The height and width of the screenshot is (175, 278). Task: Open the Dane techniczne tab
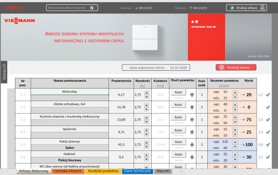click(x=137, y=171)
